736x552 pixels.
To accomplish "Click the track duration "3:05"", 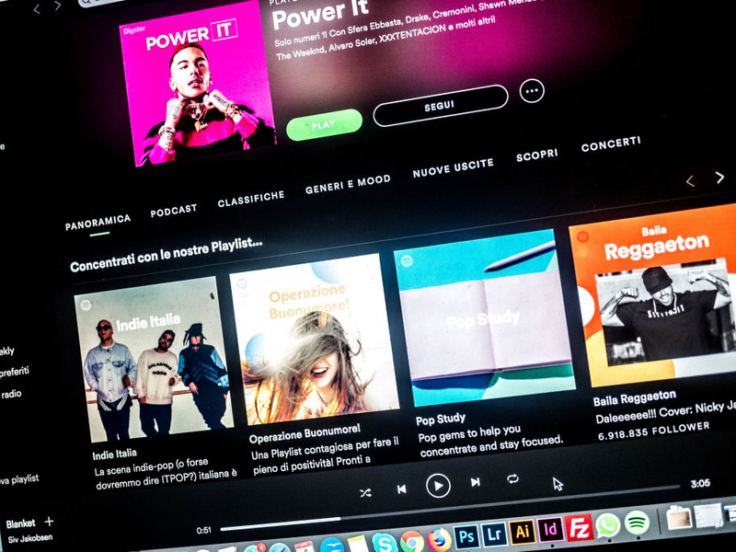I will 700,484.
